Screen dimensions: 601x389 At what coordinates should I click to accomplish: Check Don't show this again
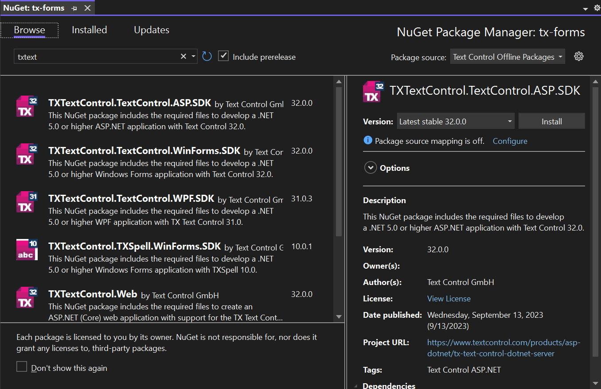tap(22, 367)
